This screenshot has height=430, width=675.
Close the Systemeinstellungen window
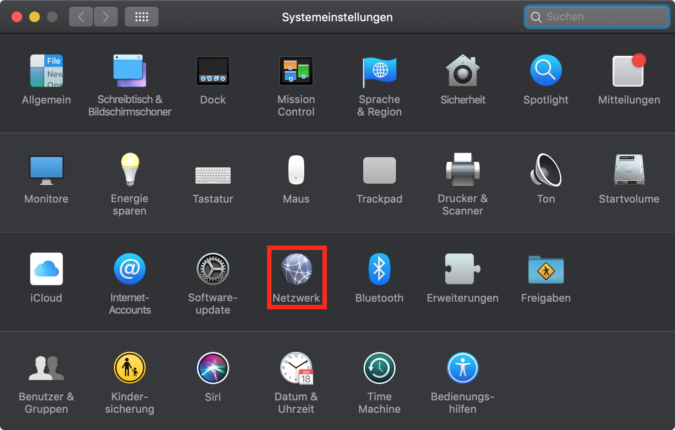tap(17, 17)
